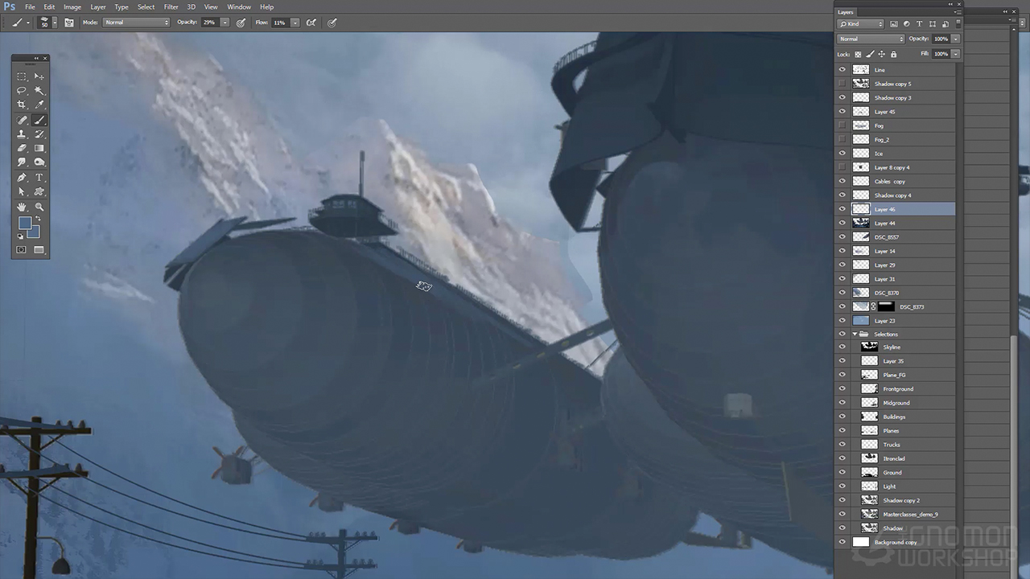Collapse the Selections layer group
1030x579 pixels.
pos(854,334)
